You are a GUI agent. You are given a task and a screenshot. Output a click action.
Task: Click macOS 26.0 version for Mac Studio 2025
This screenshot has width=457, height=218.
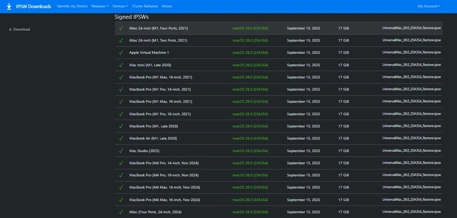(250, 151)
